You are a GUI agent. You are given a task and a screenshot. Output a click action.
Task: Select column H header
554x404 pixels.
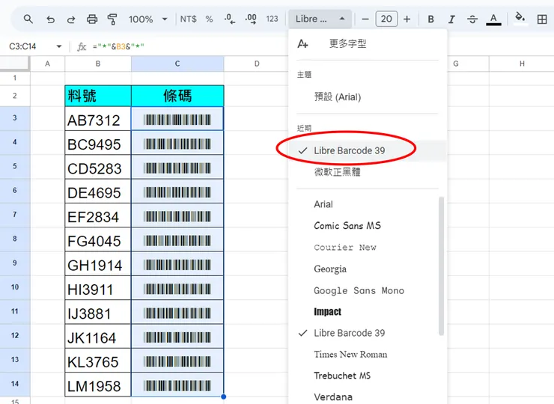coord(522,64)
